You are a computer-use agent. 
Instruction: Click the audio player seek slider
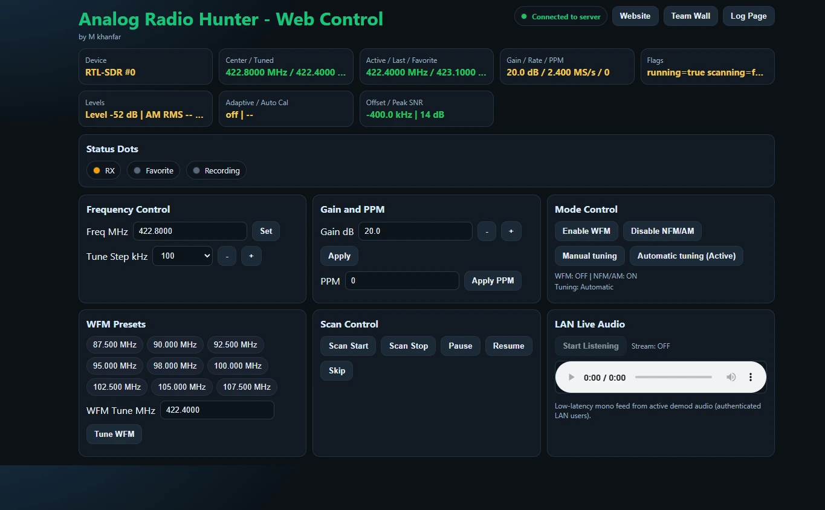pyautogui.click(x=673, y=377)
